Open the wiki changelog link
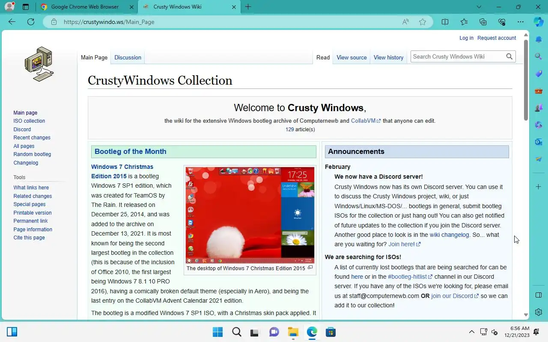Screen dimensions: 548x342 (449, 235)
